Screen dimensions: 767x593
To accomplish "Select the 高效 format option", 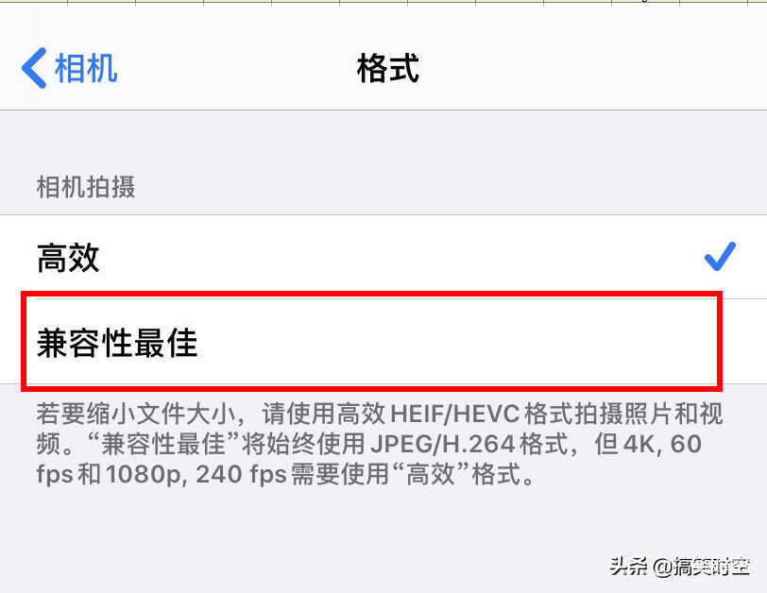I will tap(383, 257).
